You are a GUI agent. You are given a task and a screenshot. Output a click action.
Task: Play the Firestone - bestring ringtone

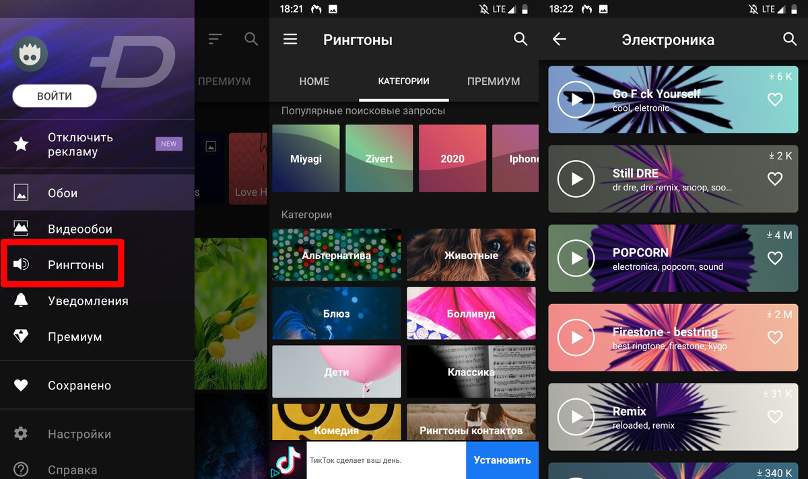pos(576,338)
